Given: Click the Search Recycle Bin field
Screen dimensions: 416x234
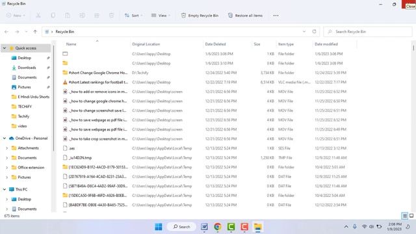Looking at the screenshot, I should click(368, 32).
